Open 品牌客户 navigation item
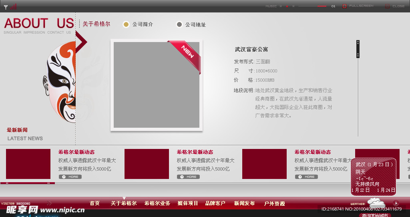This screenshot has width=410, height=217. click(215, 203)
